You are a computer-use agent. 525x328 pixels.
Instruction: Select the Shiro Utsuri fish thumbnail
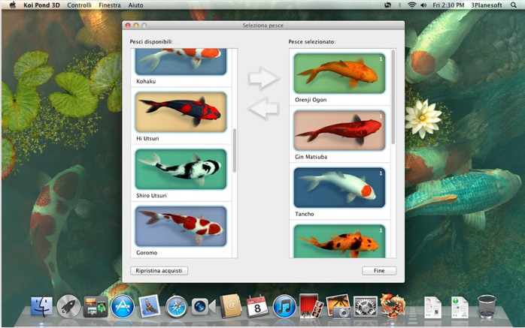[x=181, y=170]
